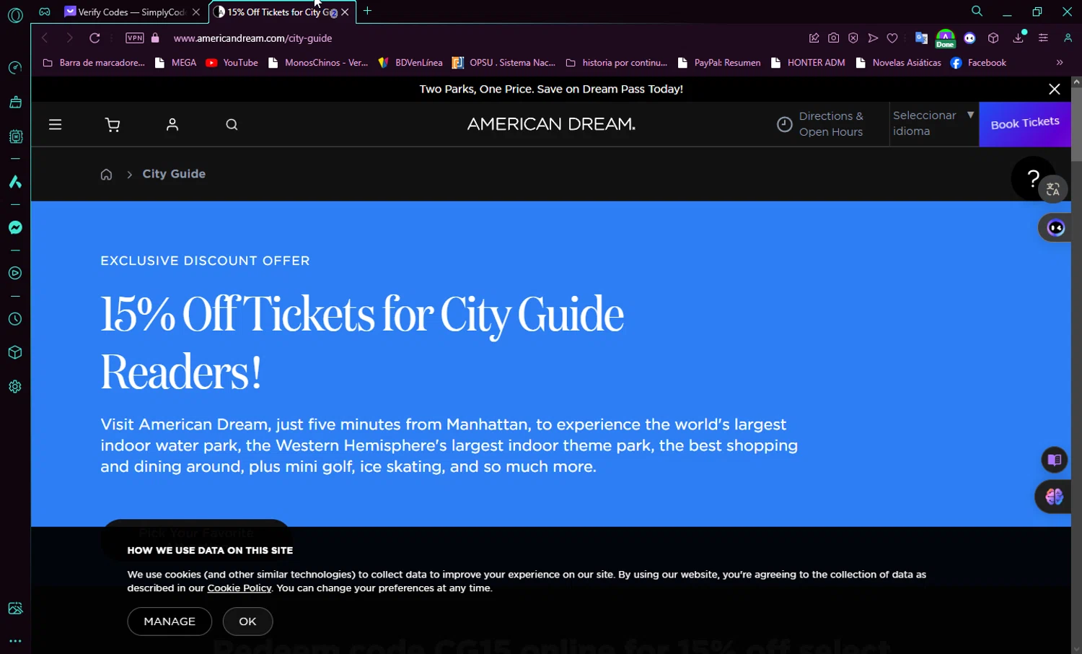This screenshot has width=1082, height=654.
Task: Open PayPal: Resumen bookmark
Action: point(719,63)
